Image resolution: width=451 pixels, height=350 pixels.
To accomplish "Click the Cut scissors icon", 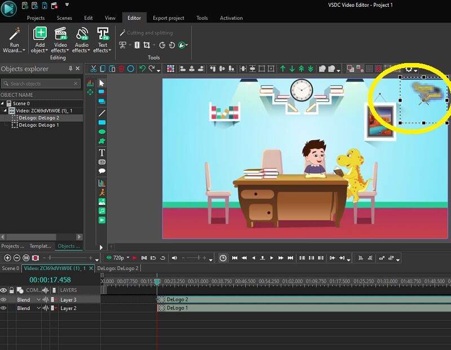I will click(94, 69).
